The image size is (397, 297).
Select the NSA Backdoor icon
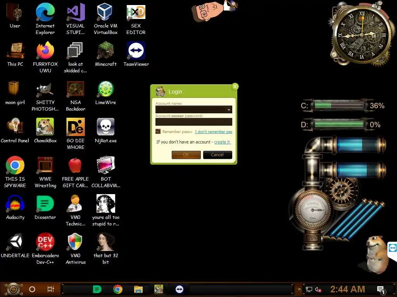[x=76, y=96]
